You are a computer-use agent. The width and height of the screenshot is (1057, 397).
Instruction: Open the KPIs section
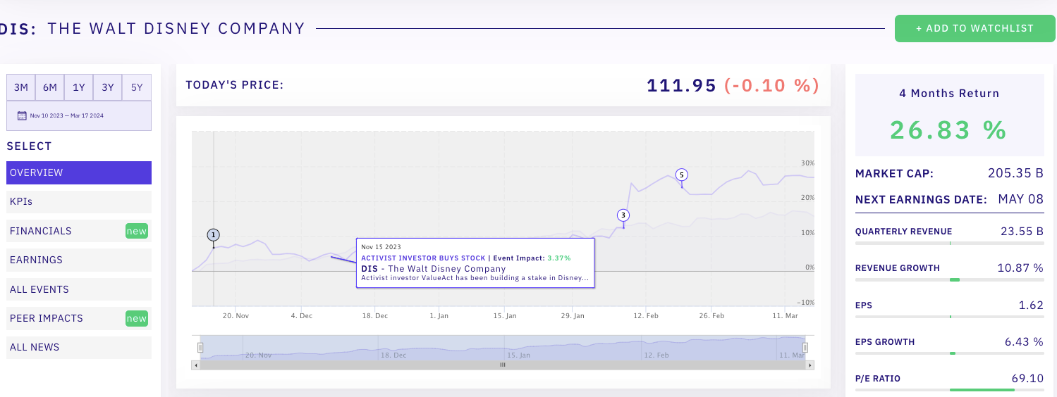coord(79,201)
